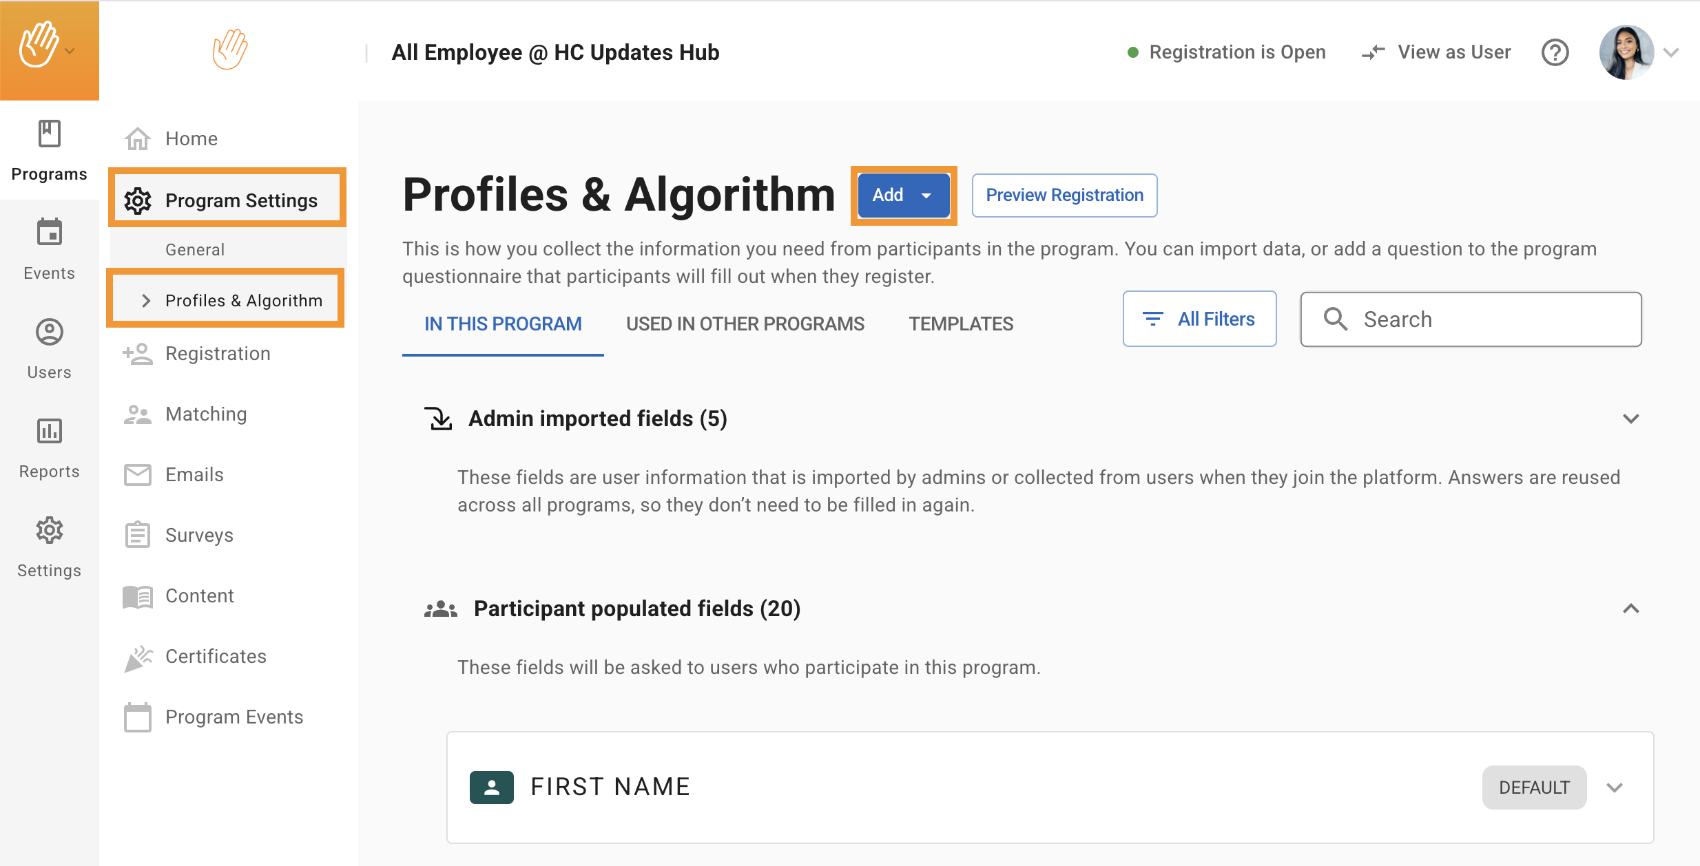The height and width of the screenshot is (866, 1700).
Task: Click the Home house icon in sidebar
Action: coord(137,138)
